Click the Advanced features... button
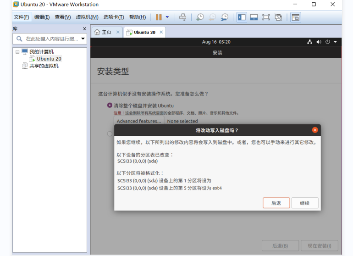Screen dimensions: 353x256 [x=139, y=121]
